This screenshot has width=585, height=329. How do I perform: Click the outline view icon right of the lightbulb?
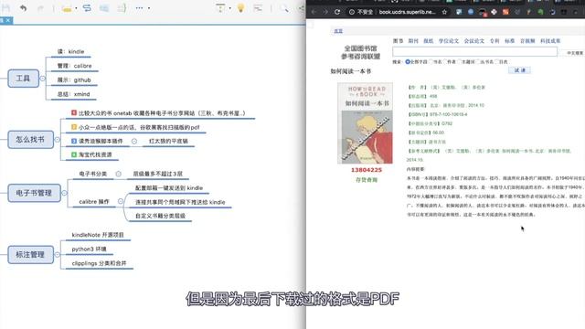click(258, 8)
